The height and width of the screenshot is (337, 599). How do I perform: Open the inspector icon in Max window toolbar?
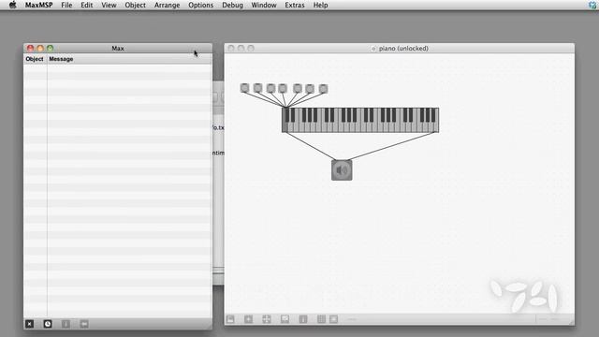pos(66,324)
